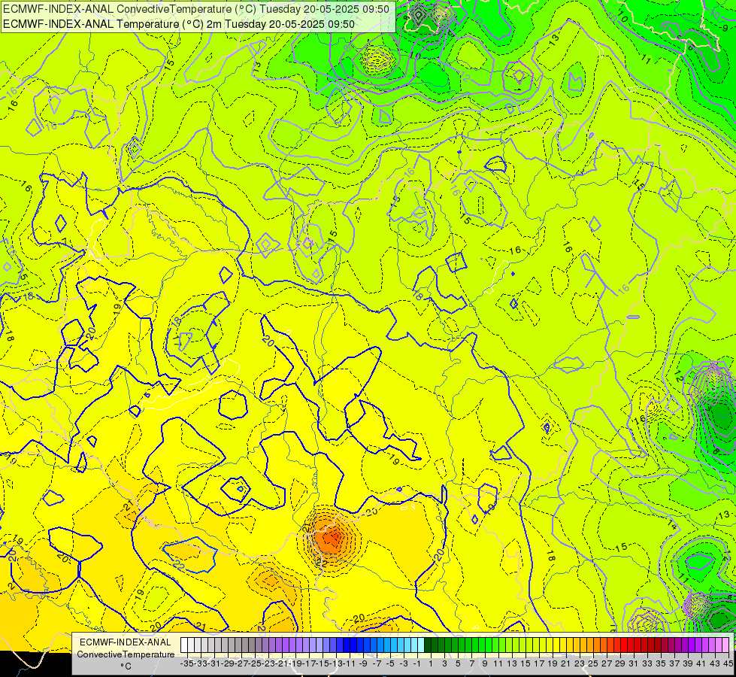This screenshot has height=677, width=736.
Task: Select the -31 value on the legend
Action: pyautogui.click(x=213, y=663)
